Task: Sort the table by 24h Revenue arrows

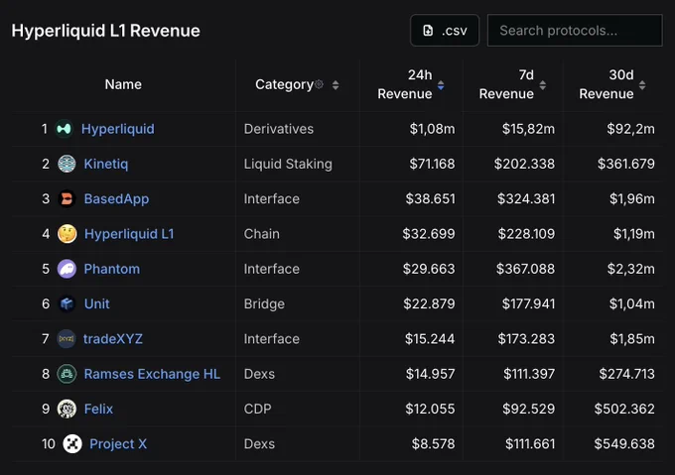Action: (441, 85)
